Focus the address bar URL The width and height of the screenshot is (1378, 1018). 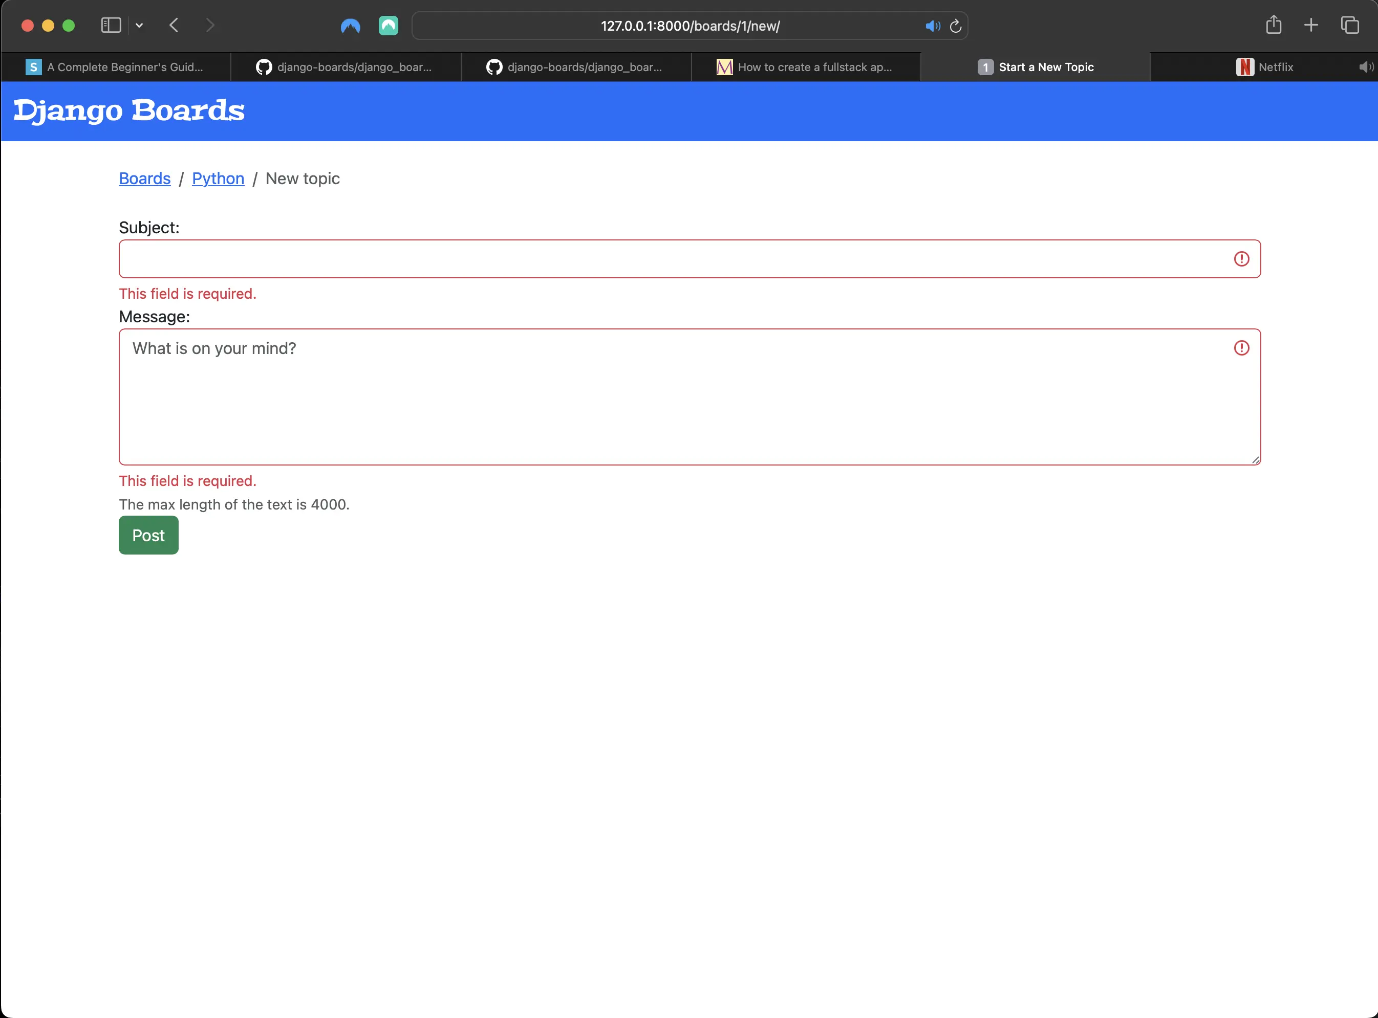tap(690, 26)
